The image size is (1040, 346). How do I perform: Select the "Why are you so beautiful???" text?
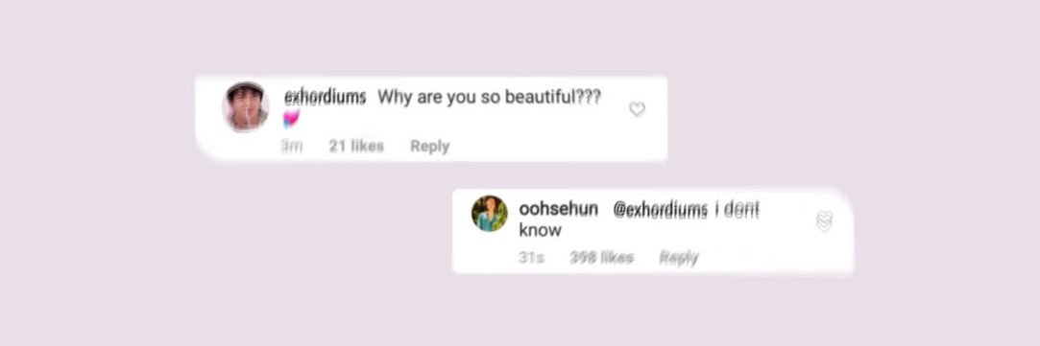tap(490, 97)
